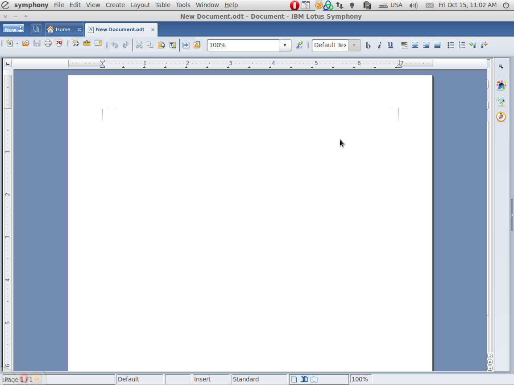Viewport: 514px width, 385px height.
Task: Select the Cut tool
Action: (x=139, y=45)
